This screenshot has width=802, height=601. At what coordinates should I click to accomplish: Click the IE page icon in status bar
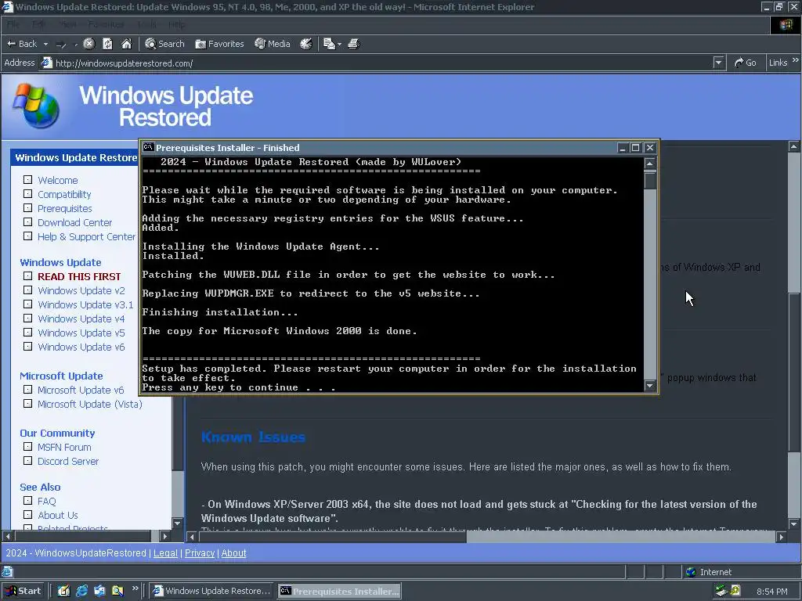coord(7,572)
